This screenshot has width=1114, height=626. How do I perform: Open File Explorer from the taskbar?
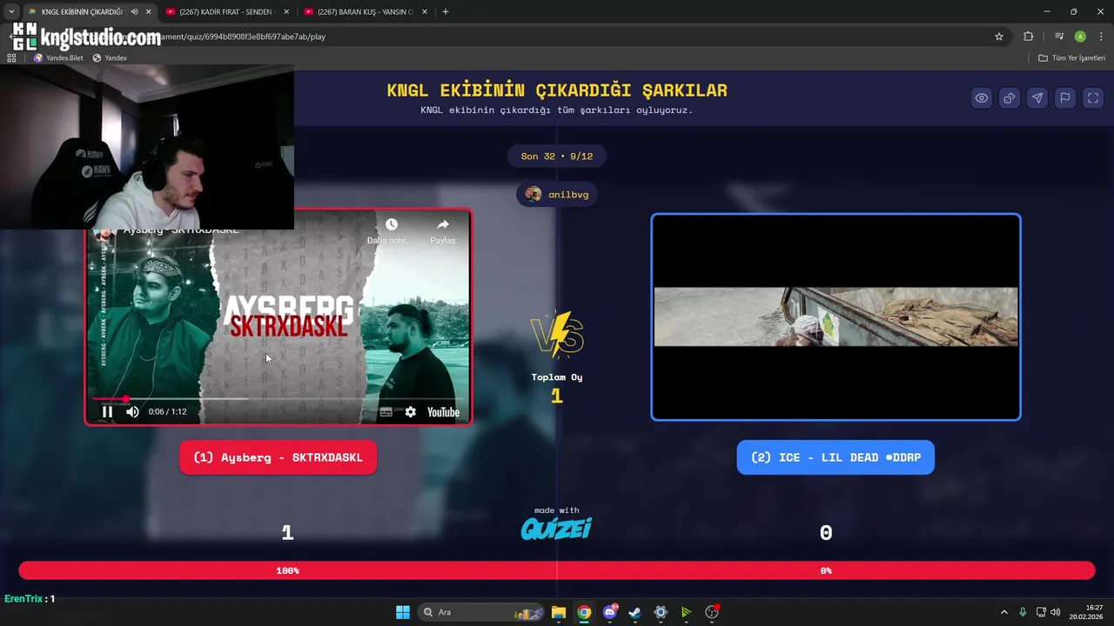(559, 612)
